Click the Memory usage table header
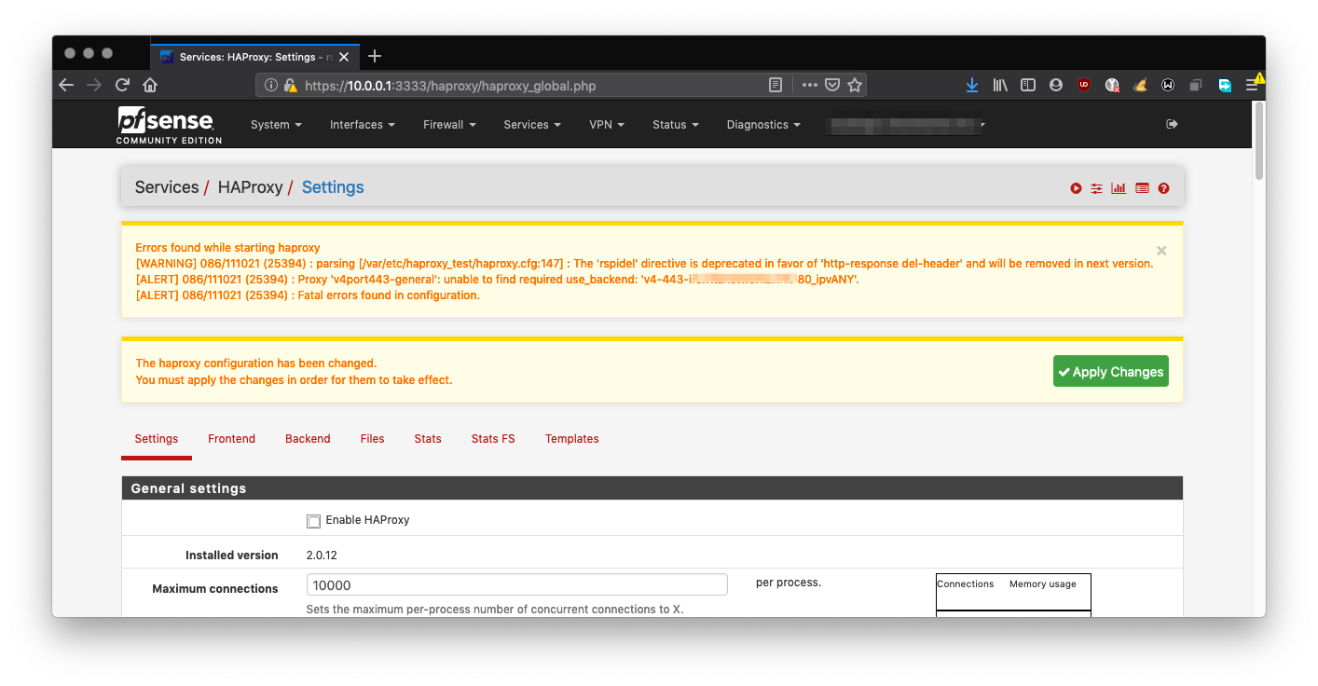This screenshot has height=686, width=1318. (x=1042, y=584)
